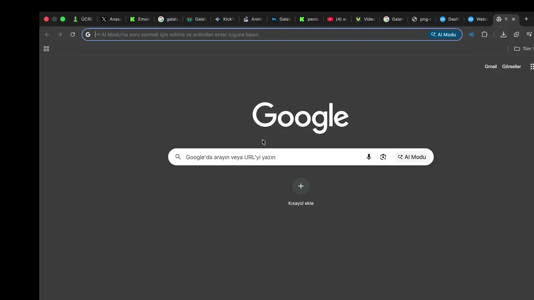Click the Google search box
This screenshot has width=534, height=300.
click(301, 157)
